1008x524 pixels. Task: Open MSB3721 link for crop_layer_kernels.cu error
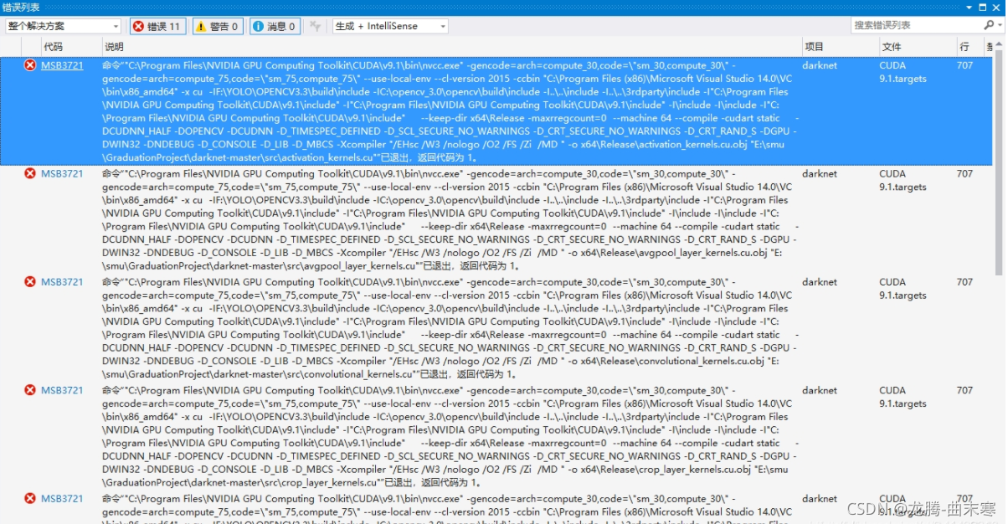(x=62, y=390)
